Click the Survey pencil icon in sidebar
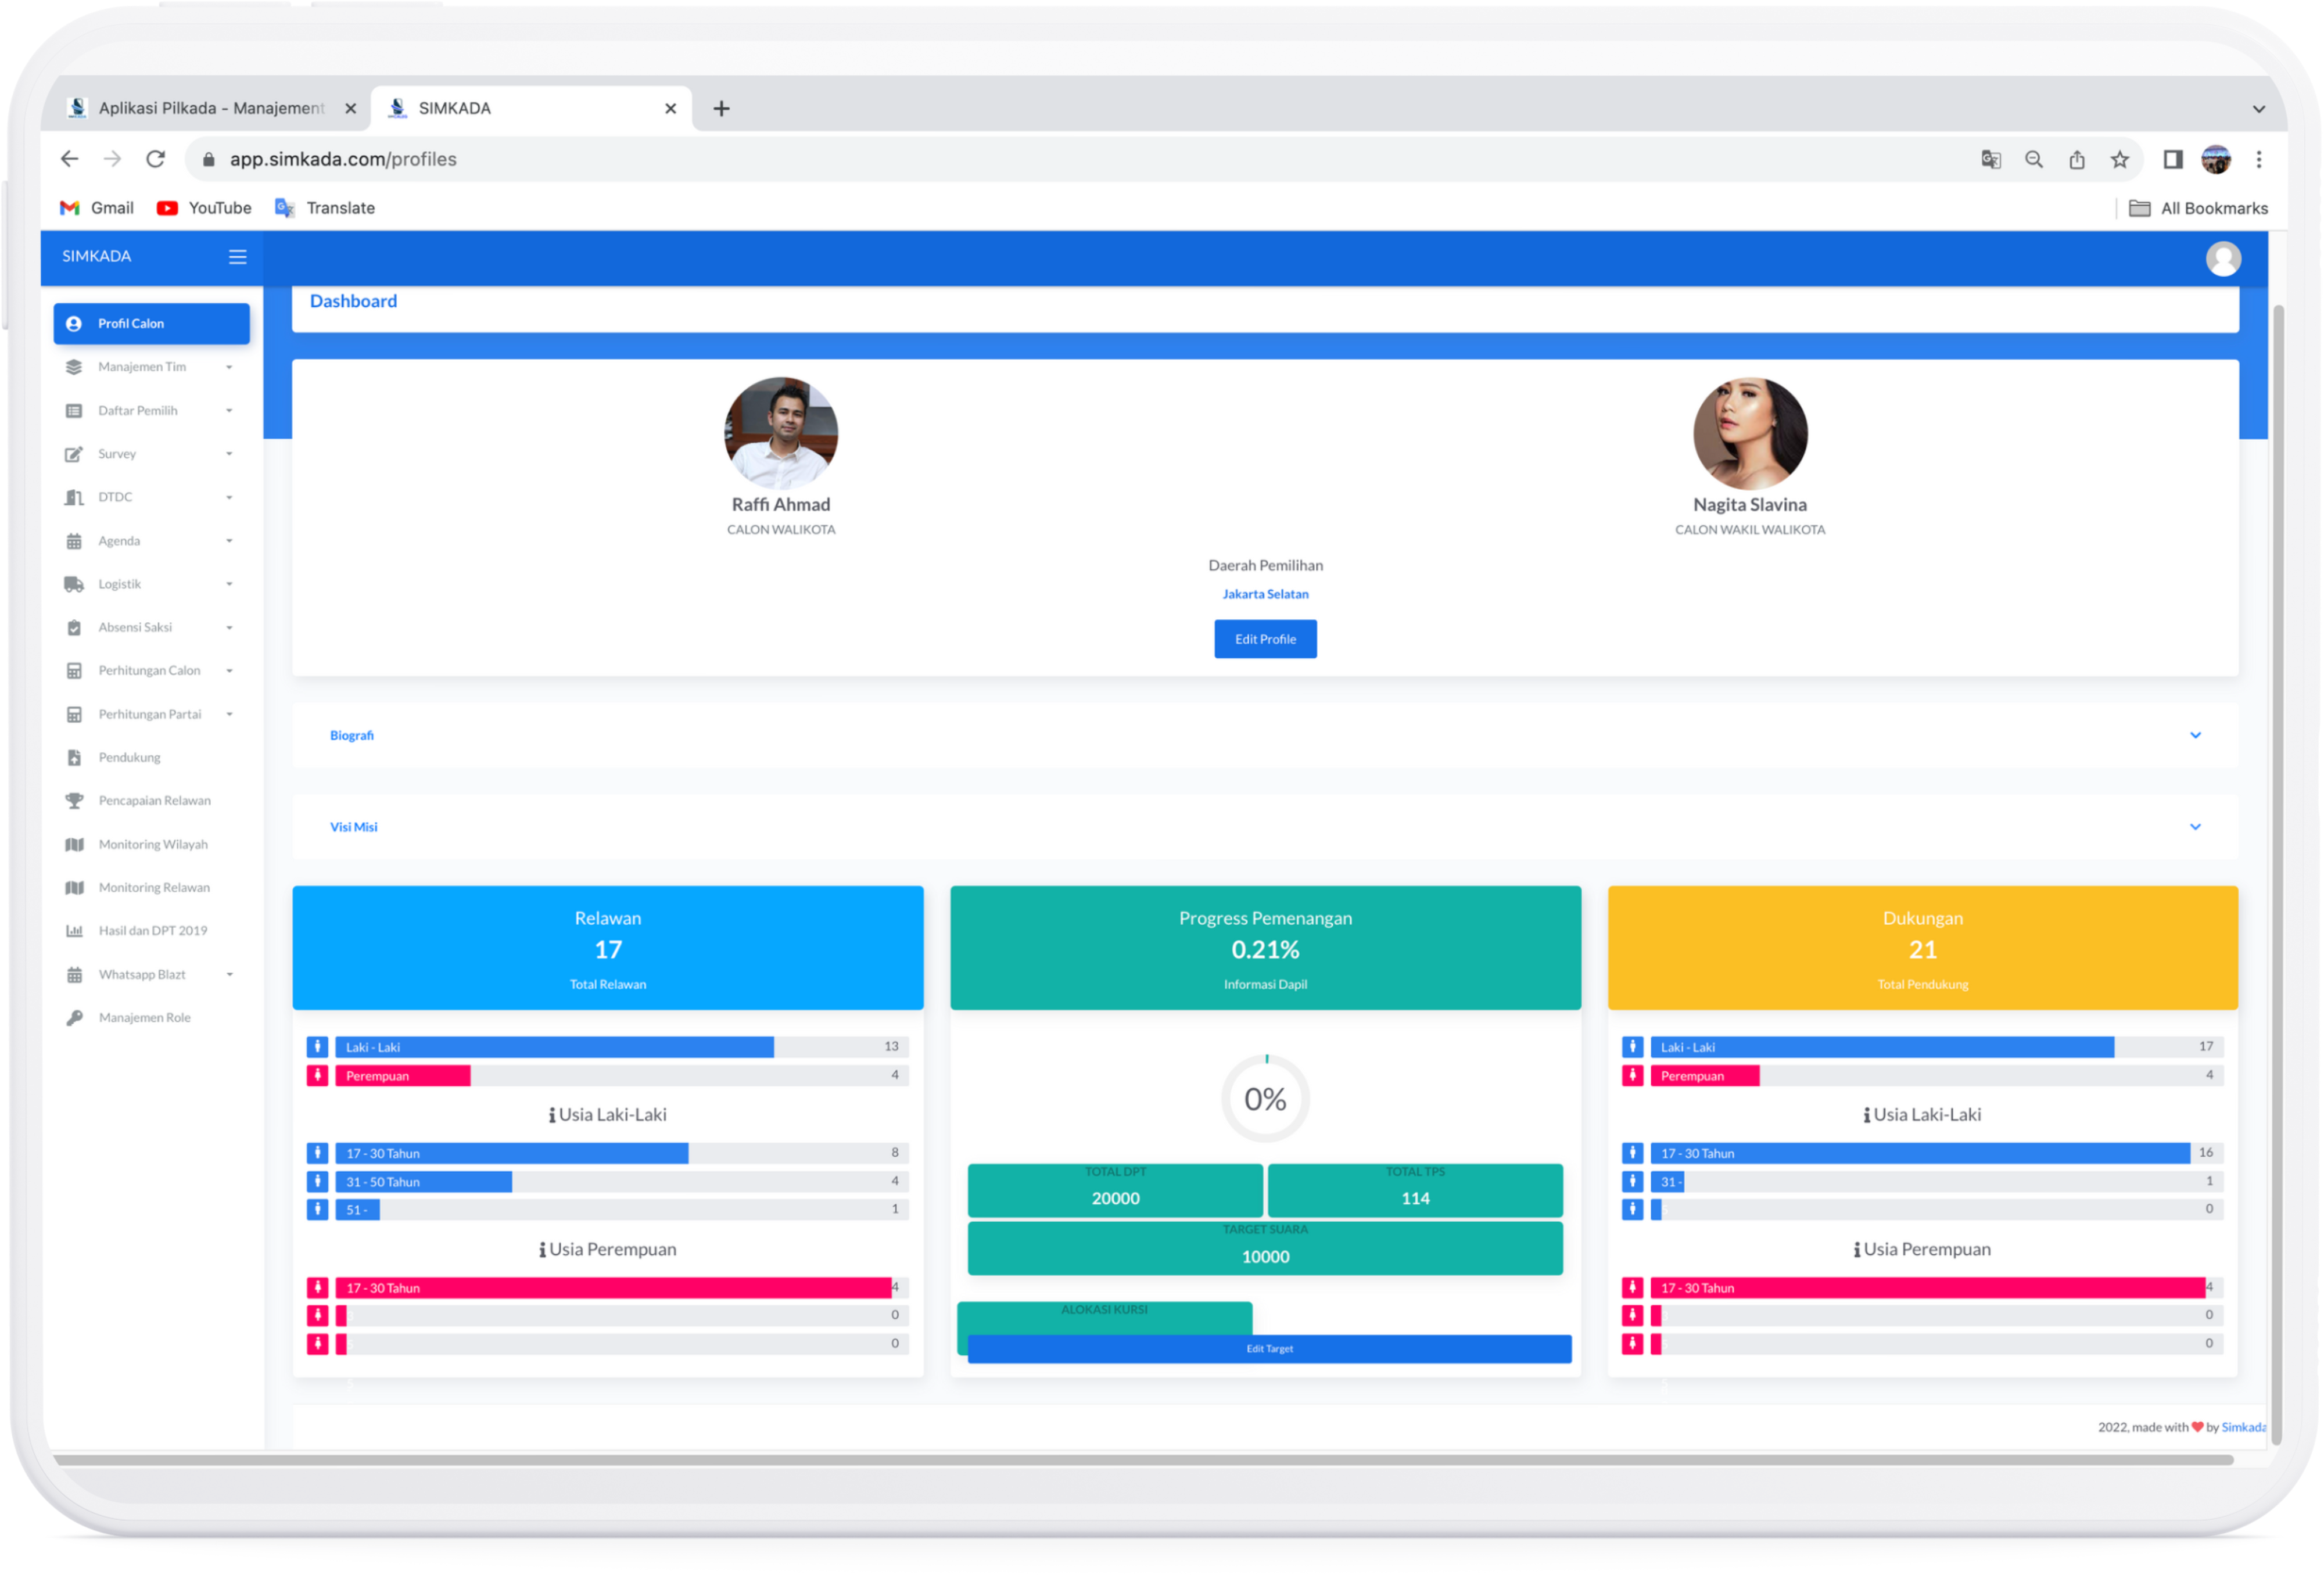This screenshot has height=1575, width=2324. tap(74, 454)
